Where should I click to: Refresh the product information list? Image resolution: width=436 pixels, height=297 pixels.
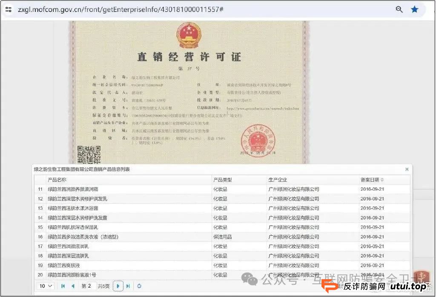pyautogui.click(x=139, y=286)
